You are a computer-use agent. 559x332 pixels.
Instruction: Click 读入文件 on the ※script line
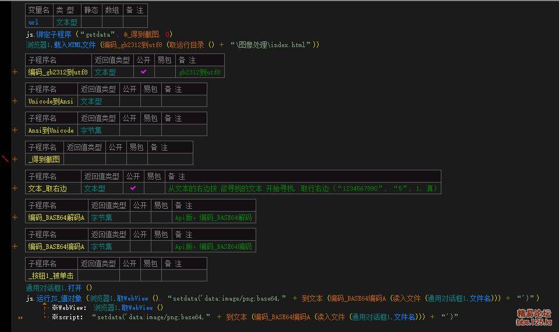[331, 317]
